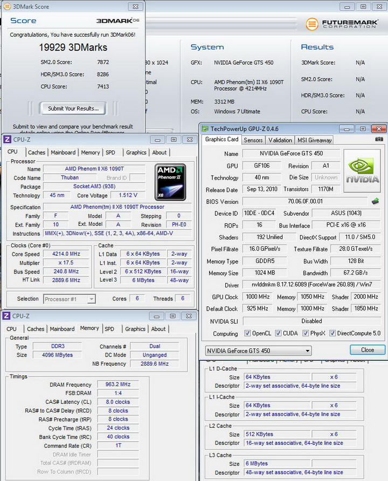Open SPD tab in lower CPU-Z window
The image size is (388, 481).
click(x=109, y=329)
